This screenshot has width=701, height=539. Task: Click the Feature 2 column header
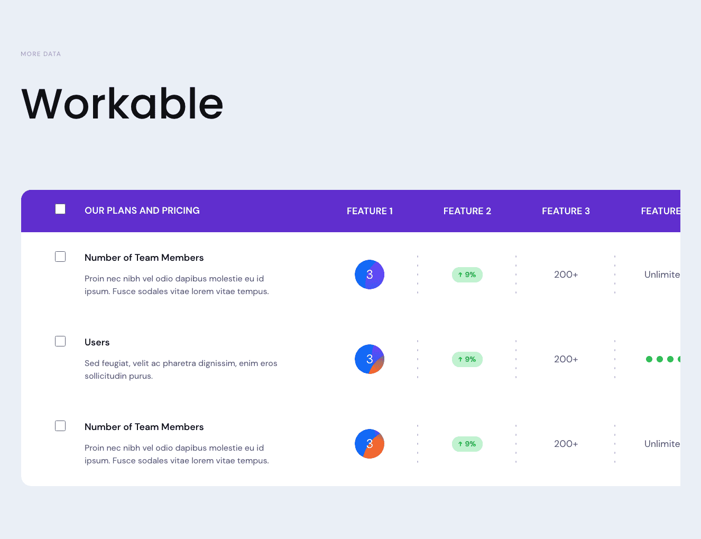[x=467, y=211]
